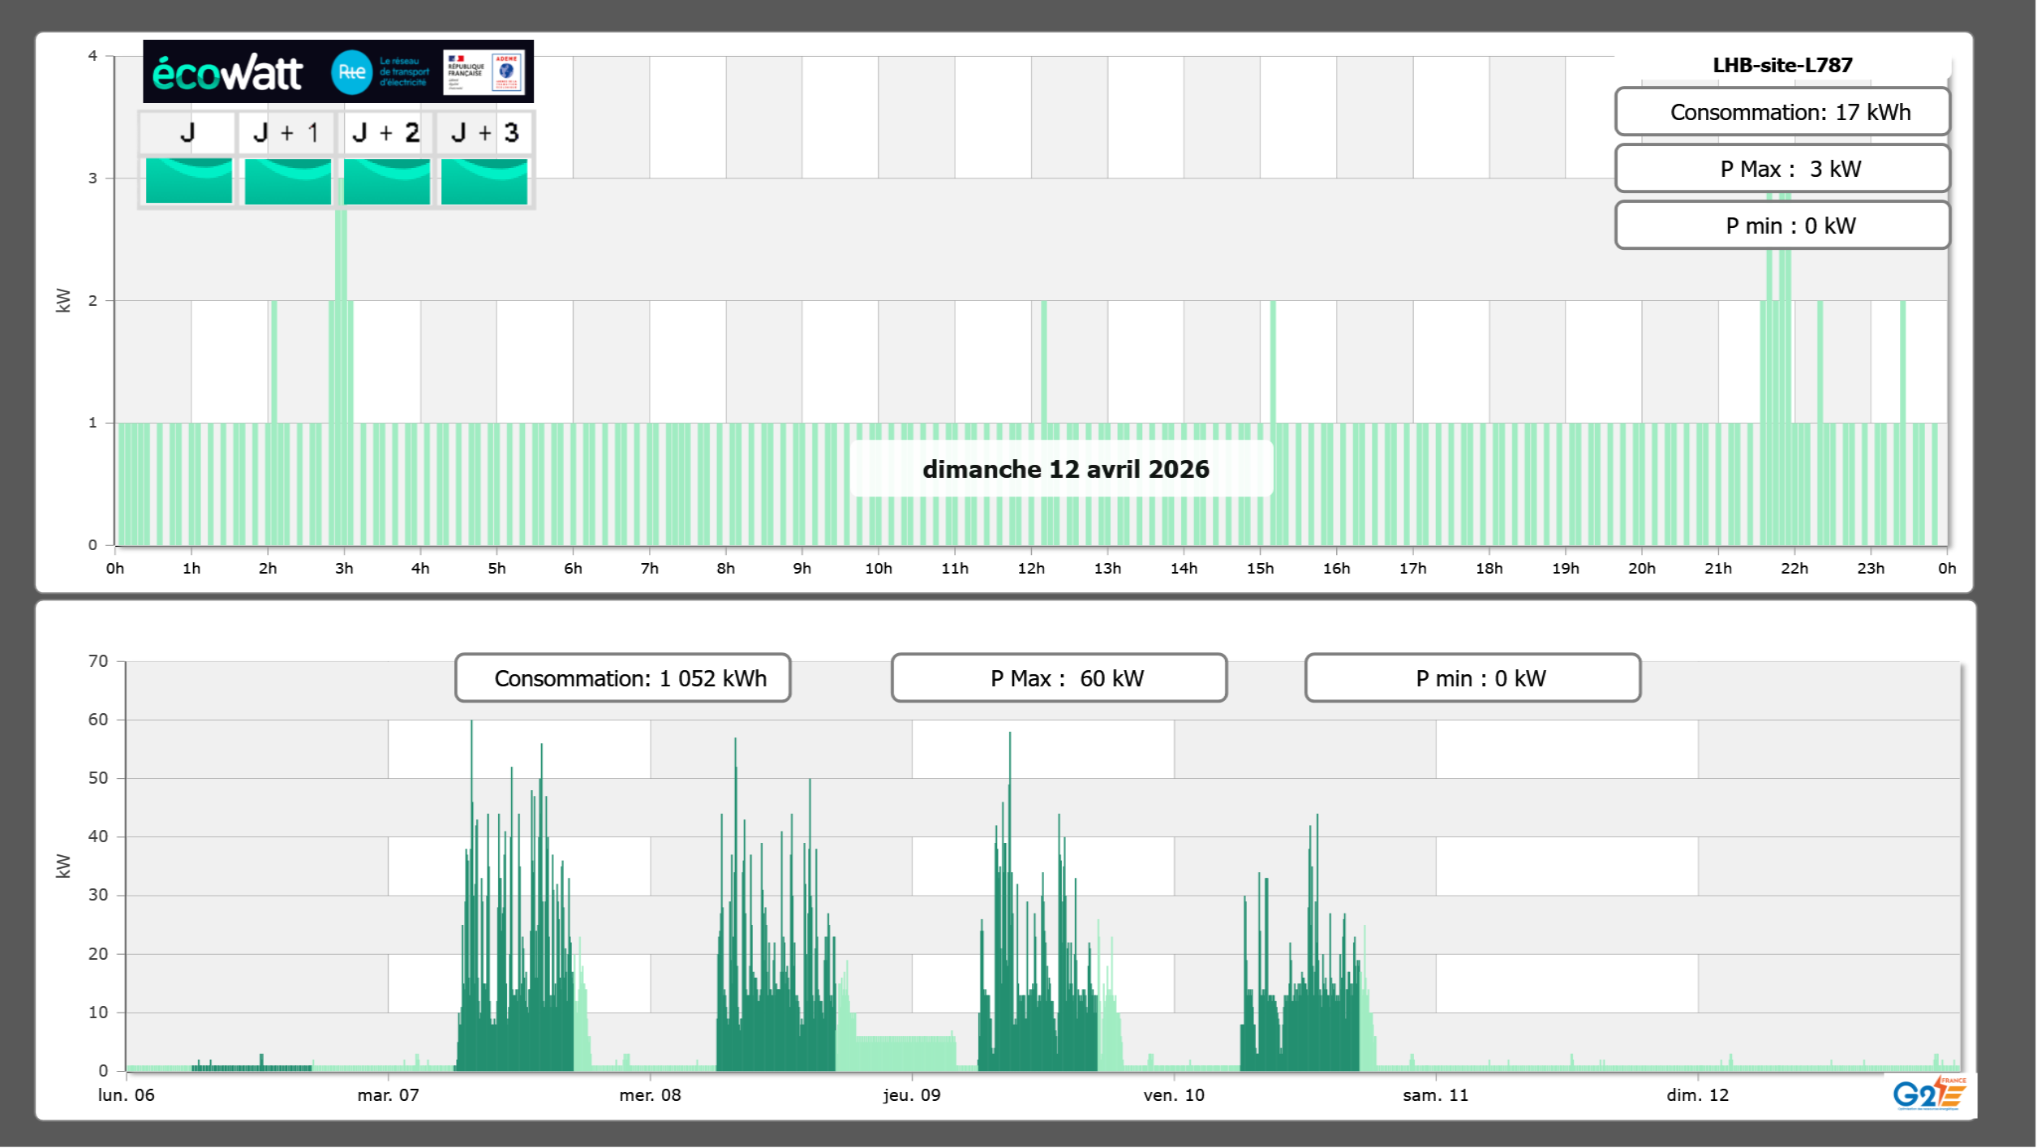Select the J + 2 day label

pos(386,133)
